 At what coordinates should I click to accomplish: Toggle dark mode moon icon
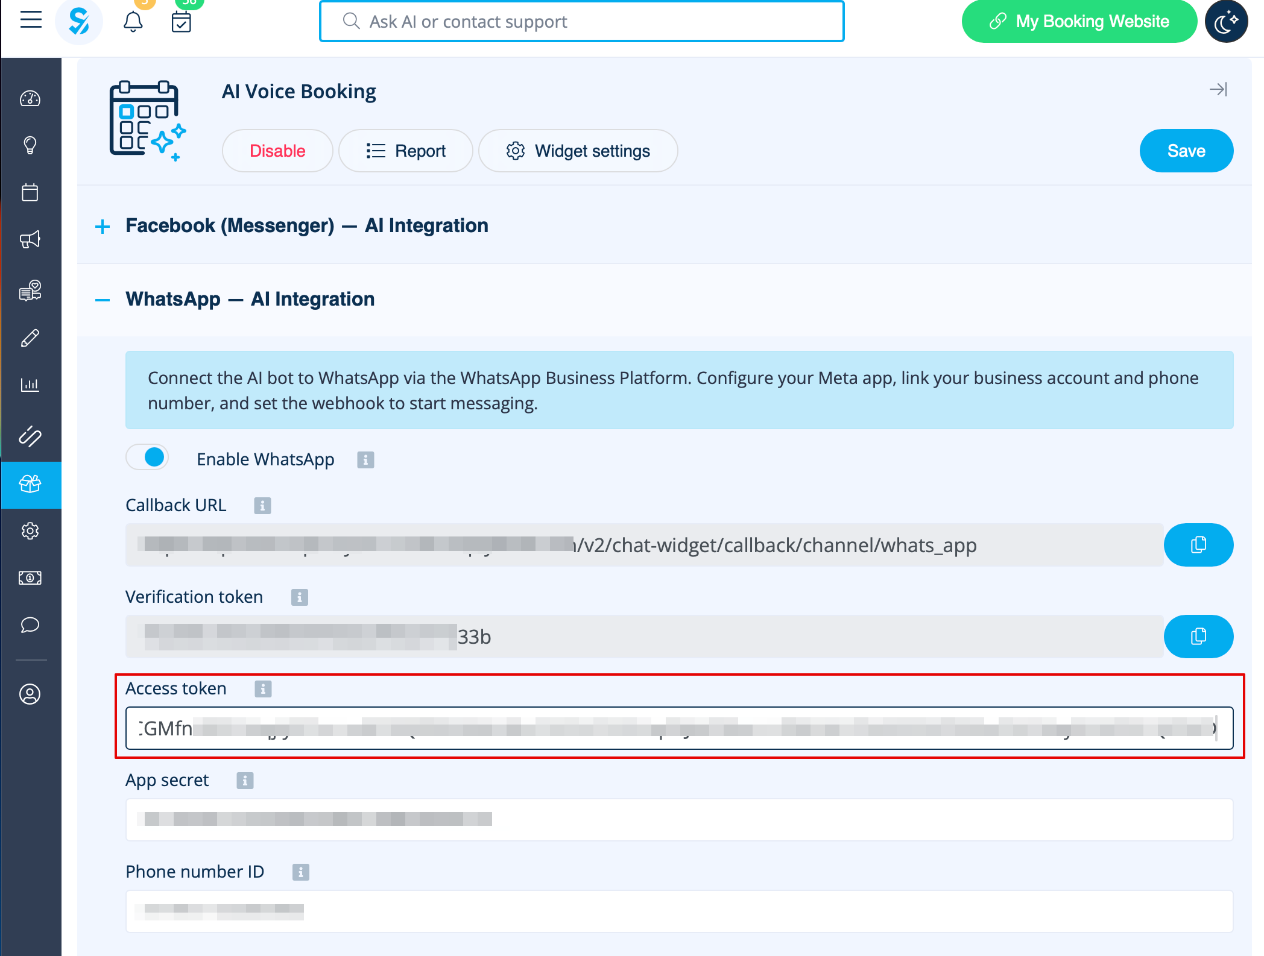click(1226, 22)
